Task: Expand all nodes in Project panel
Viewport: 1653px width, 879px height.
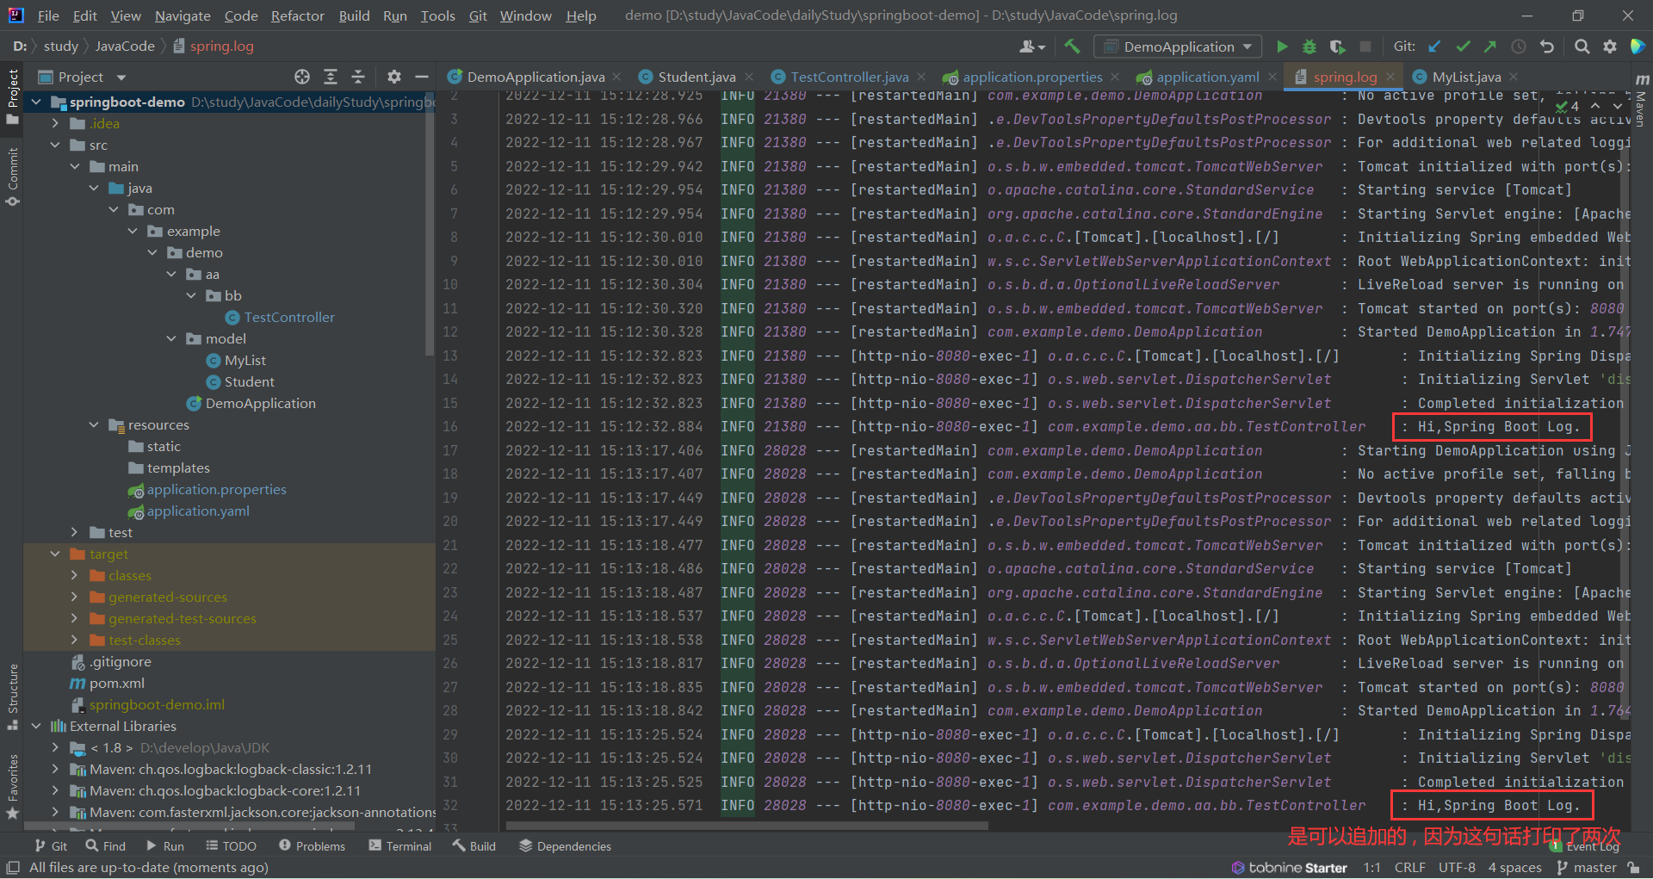Action: click(331, 77)
